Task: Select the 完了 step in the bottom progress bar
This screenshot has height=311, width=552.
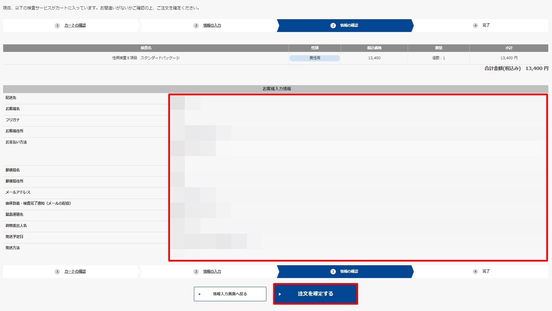Action: coord(487,271)
